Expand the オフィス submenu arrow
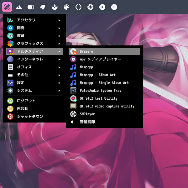Screen dimensions: 188x188 coord(59,67)
